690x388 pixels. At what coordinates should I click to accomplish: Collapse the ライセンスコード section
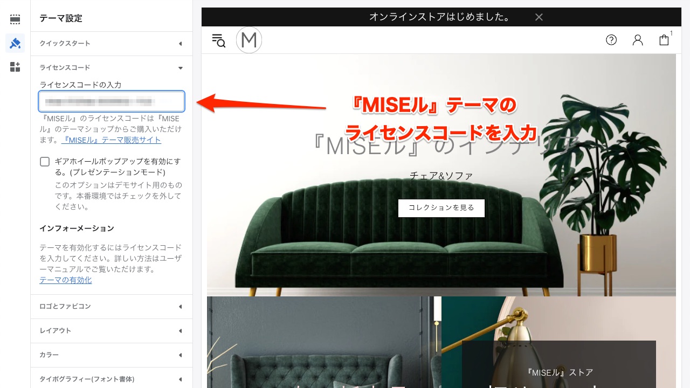click(112, 68)
